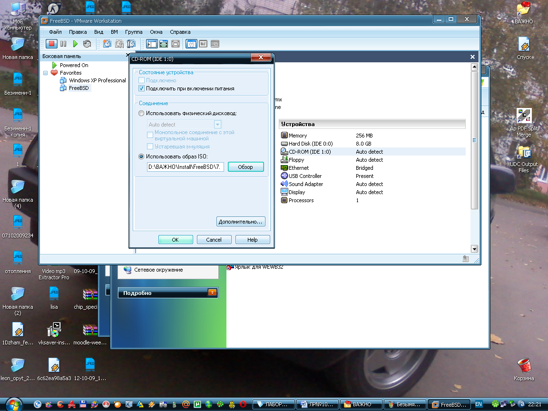Open Корзина recycle bin on desktop
This screenshot has width=548, height=411.
(x=524, y=369)
